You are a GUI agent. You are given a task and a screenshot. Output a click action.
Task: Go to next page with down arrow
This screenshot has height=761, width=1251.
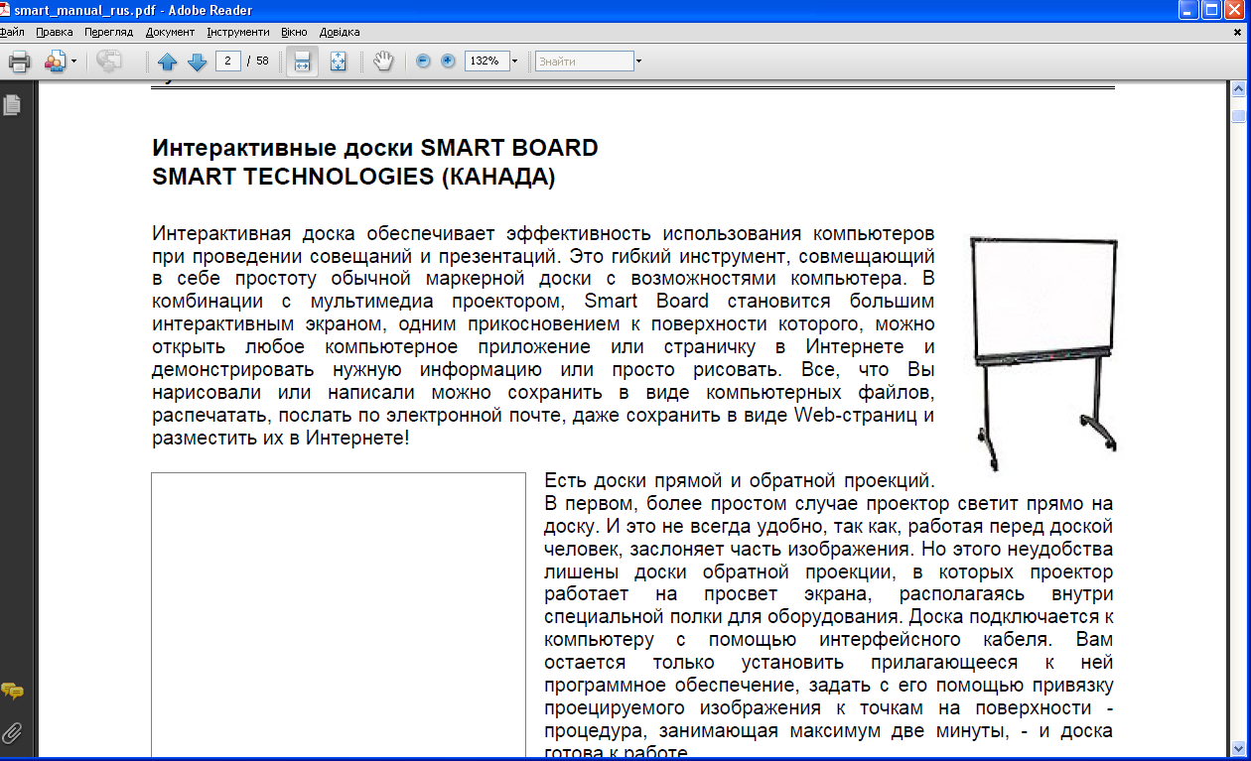197,62
